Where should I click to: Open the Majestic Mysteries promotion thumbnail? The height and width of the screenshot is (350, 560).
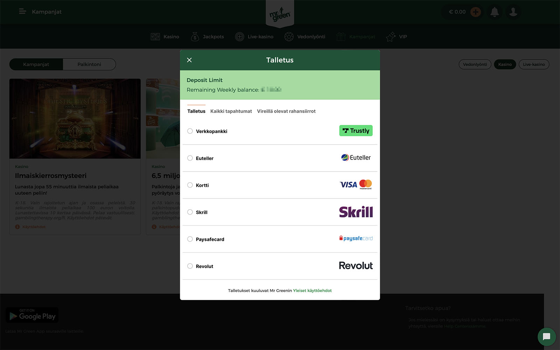coord(75,119)
